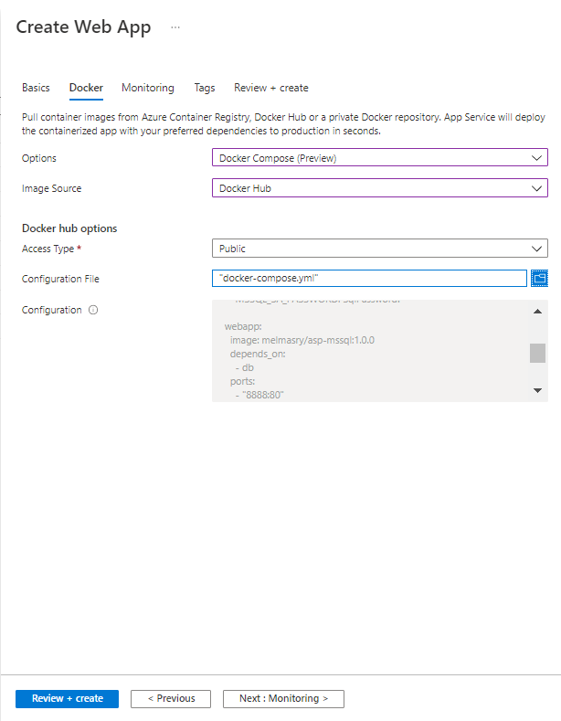Click the '- db' line in Configuration
The image size is (561, 721).
(245, 368)
